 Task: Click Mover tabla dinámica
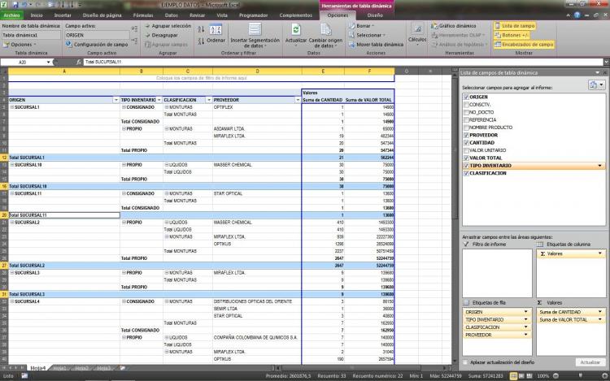(376, 45)
